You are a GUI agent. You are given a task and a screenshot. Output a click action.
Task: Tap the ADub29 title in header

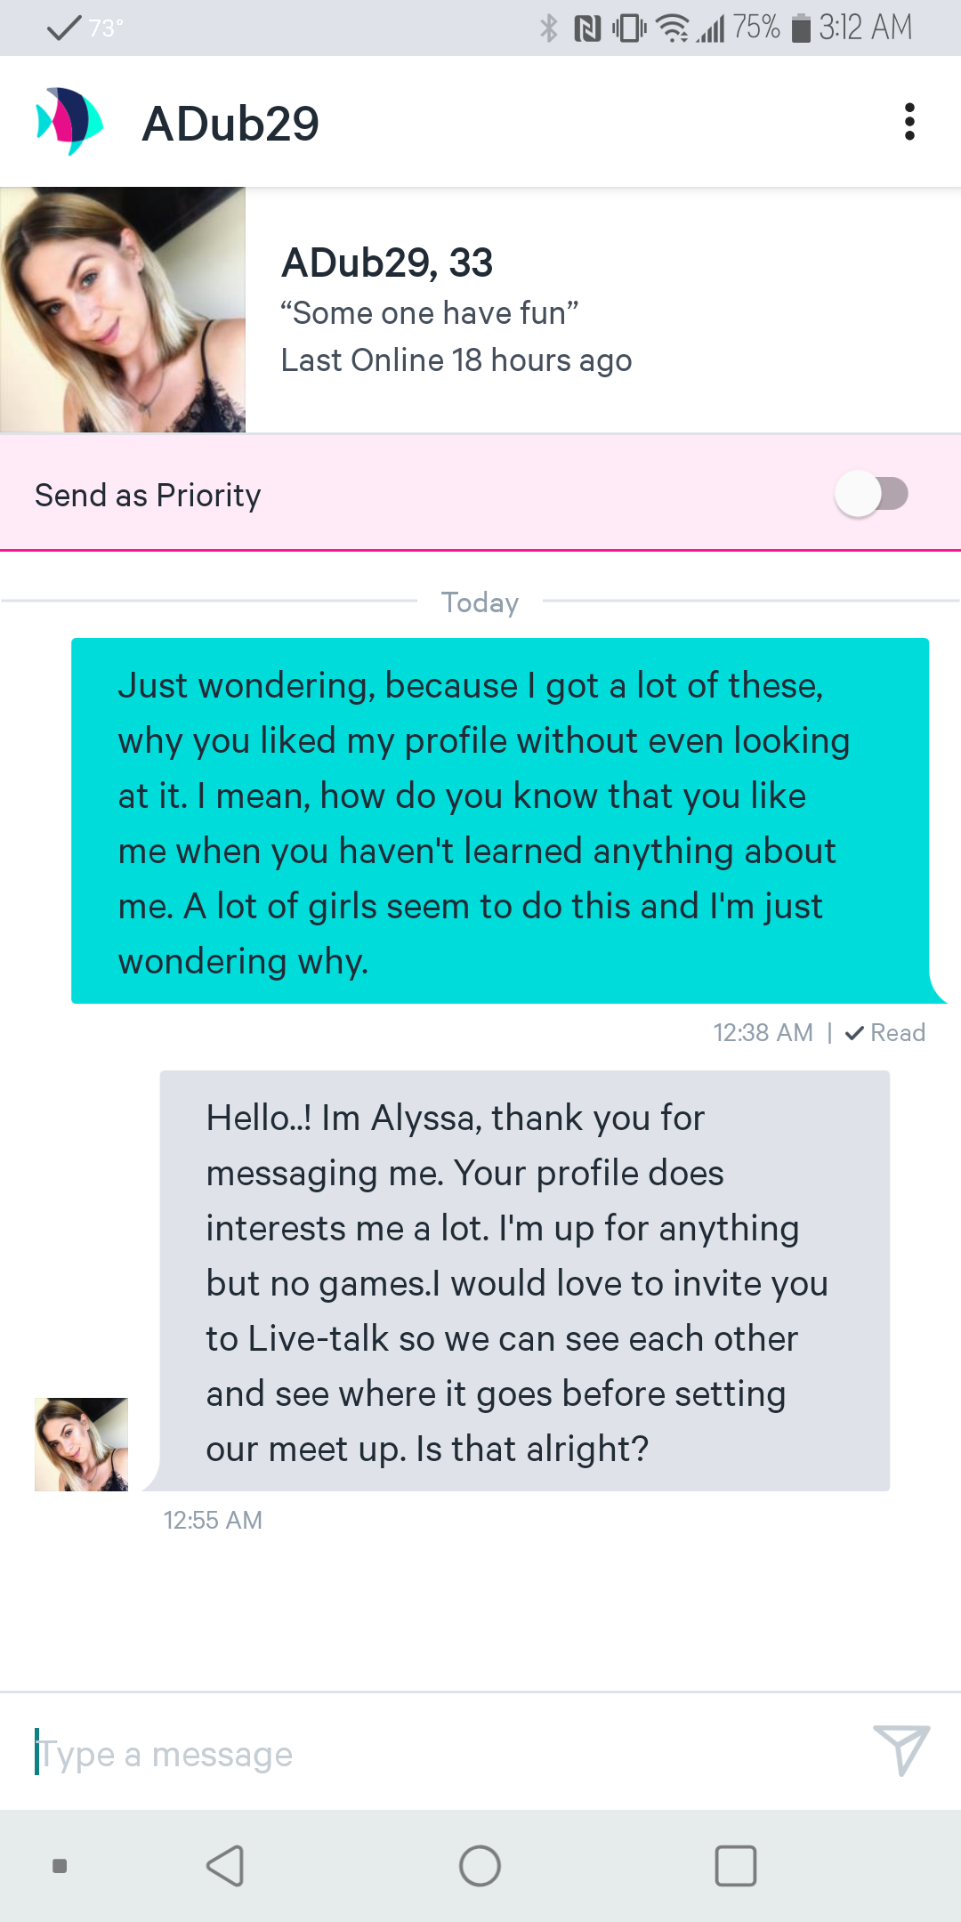(230, 123)
